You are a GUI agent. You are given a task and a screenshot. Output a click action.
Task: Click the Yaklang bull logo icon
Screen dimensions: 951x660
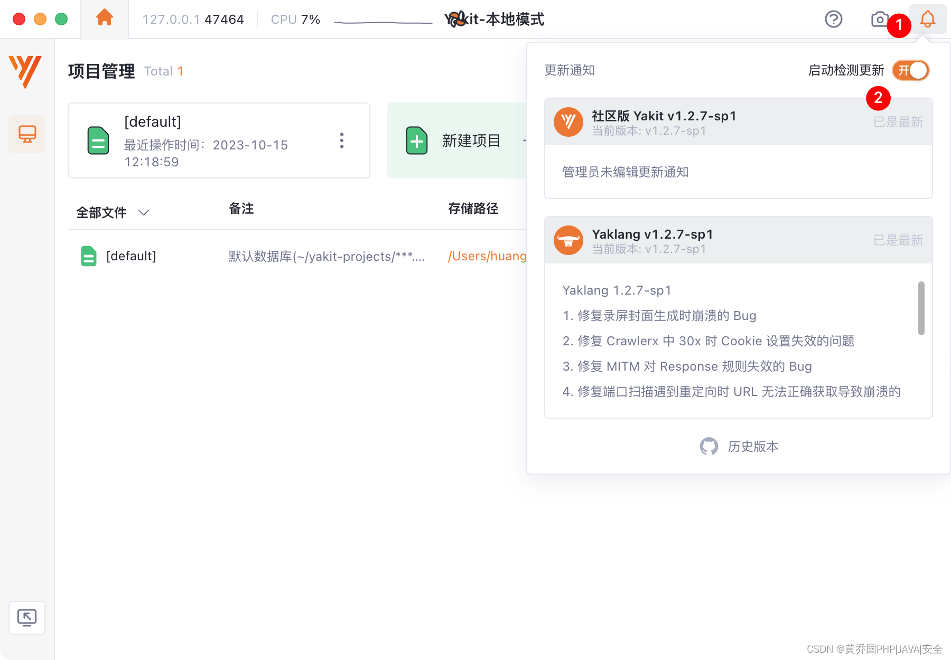pyautogui.click(x=568, y=240)
